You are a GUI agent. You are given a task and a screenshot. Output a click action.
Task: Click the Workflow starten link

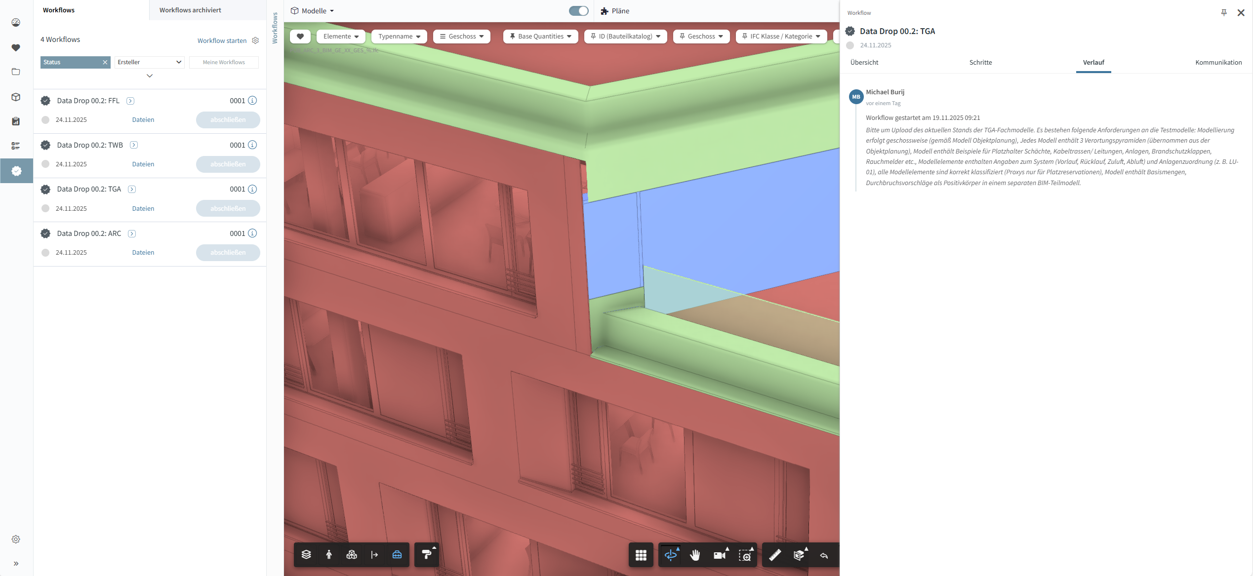click(x=222, y=40)
